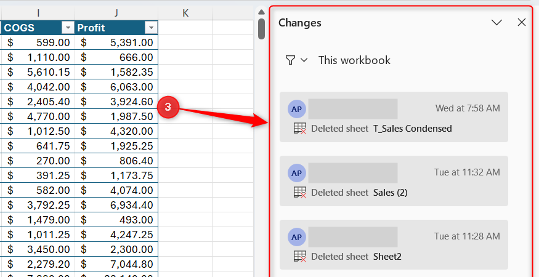Select Profit cell with 493.00
539x277 pixels.
point(116,220)
